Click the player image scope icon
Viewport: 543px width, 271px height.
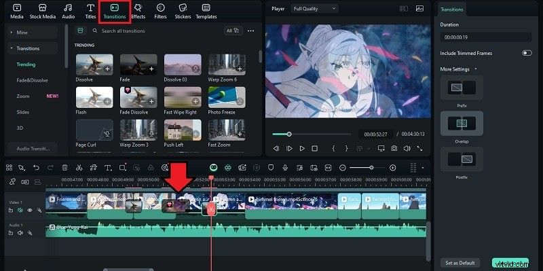click(x=419, y=9)
